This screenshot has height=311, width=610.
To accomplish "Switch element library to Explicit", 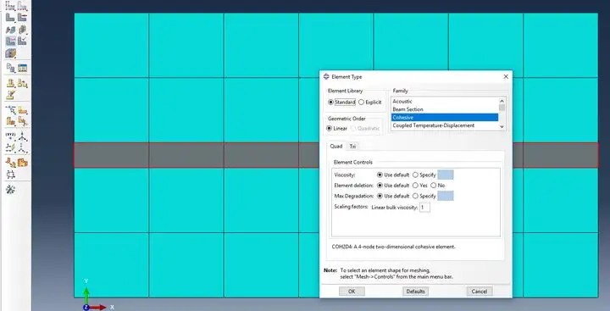I will (370, 103).
